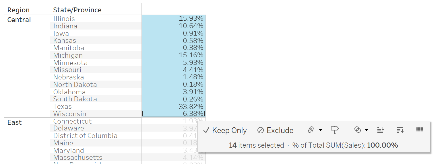The width and height of the screenshot is (444, 164).
Task: Click the East region label
Action: click(14, 122)
